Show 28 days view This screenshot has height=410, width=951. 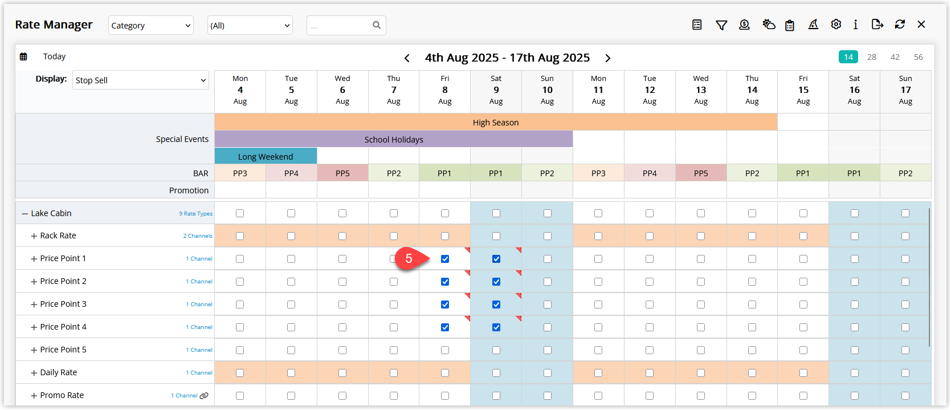coord(872,57)
